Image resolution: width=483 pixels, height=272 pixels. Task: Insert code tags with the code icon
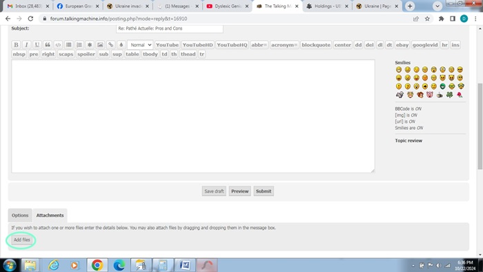(58, 45)
